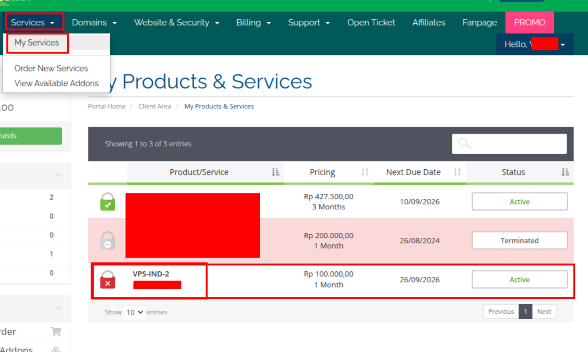Click the pink PROMO button
Viewport: 588px width, 352px height.
pos(530,23)
